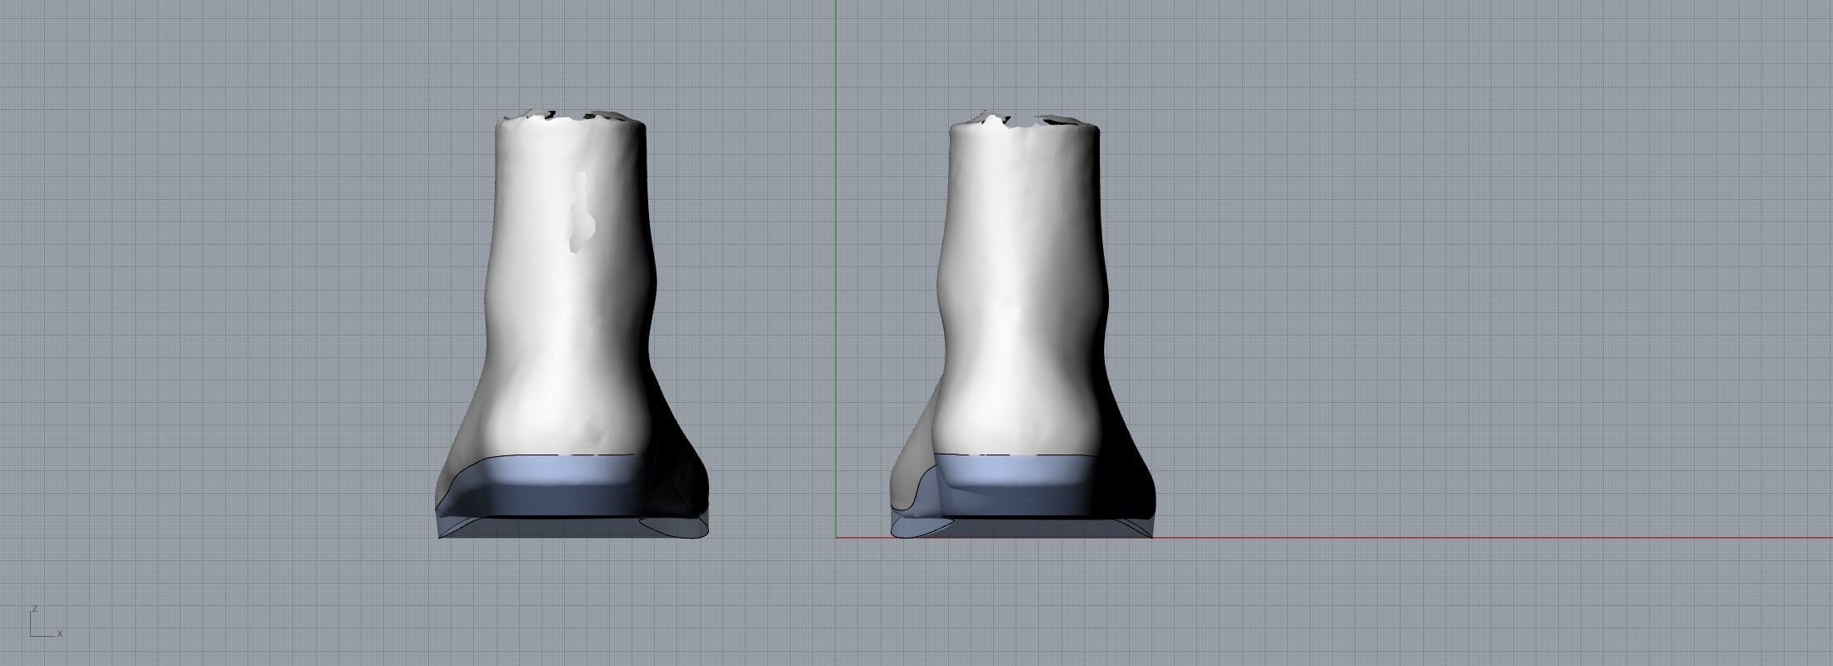1833x666 pixels.
Task: Select transparent ellipse under right model's left corner
Action: (921, 526)
